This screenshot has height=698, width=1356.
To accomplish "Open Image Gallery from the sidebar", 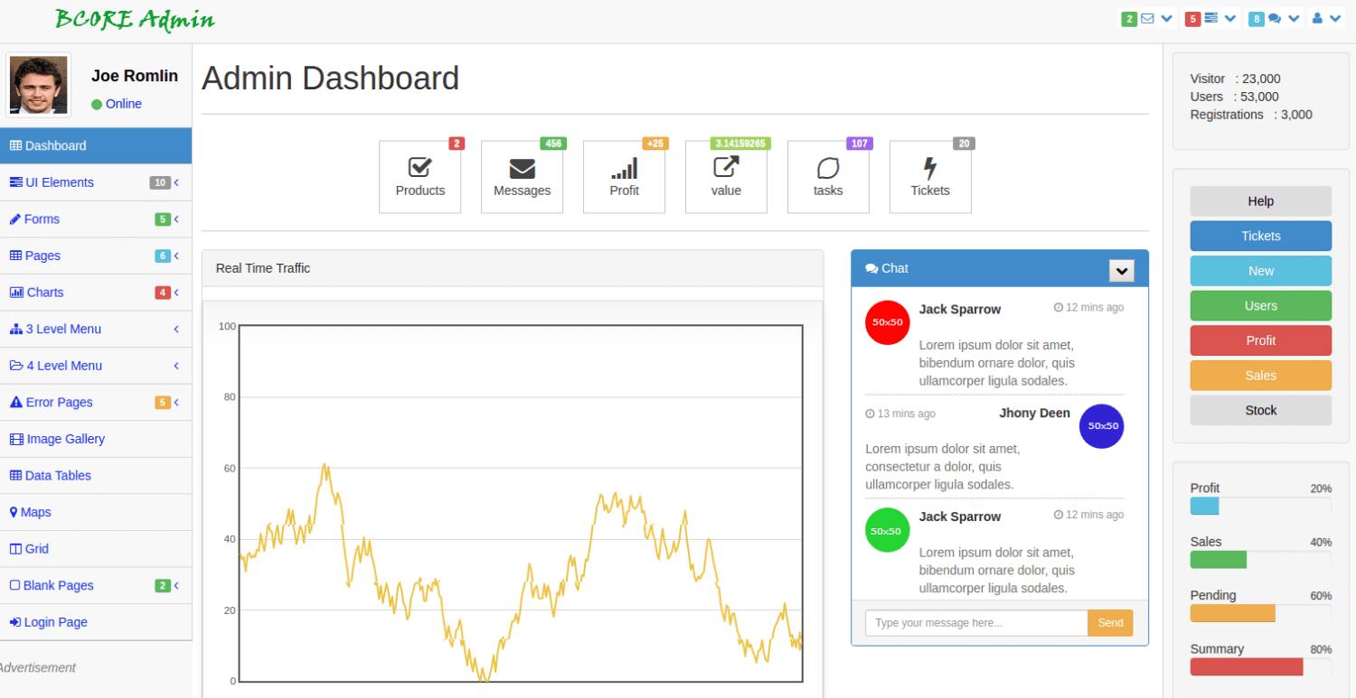I will click(96, 439).
